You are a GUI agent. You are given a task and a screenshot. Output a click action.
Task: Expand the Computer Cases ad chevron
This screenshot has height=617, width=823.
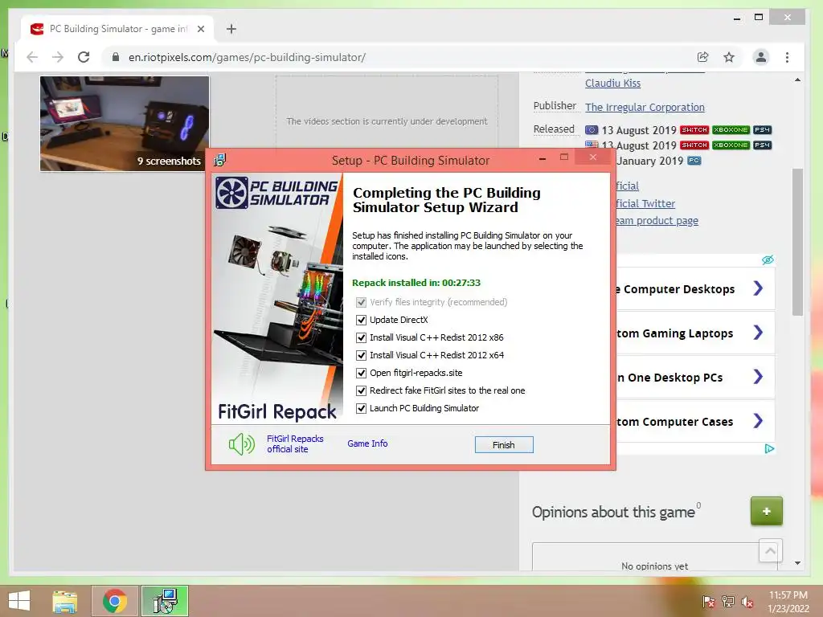tap(758, 420)
